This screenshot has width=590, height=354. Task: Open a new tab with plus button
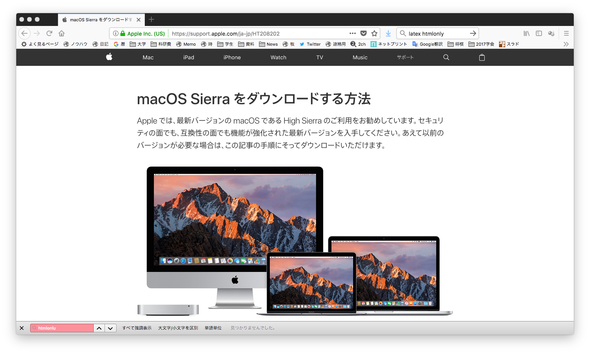coord(151,19)
